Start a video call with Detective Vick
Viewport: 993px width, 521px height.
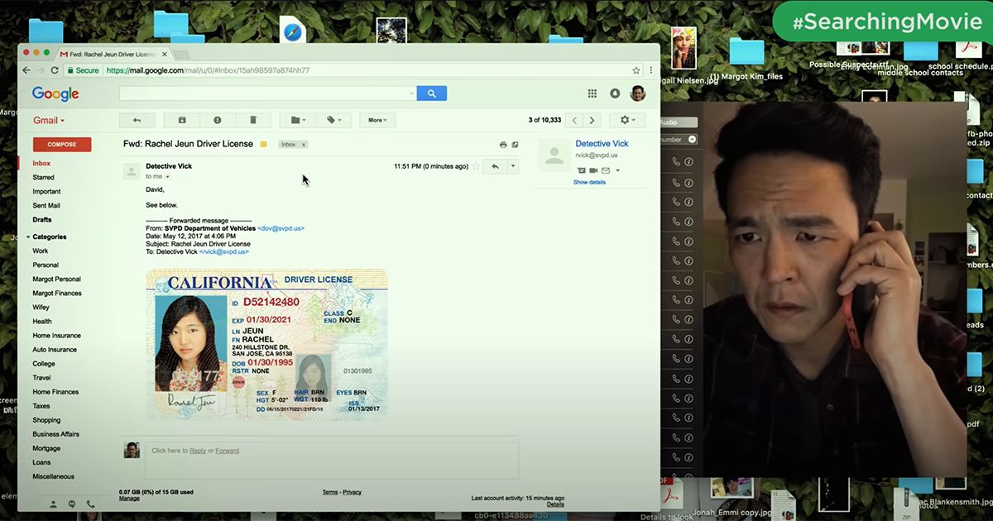pyautogui.click(x=593, y=170)
